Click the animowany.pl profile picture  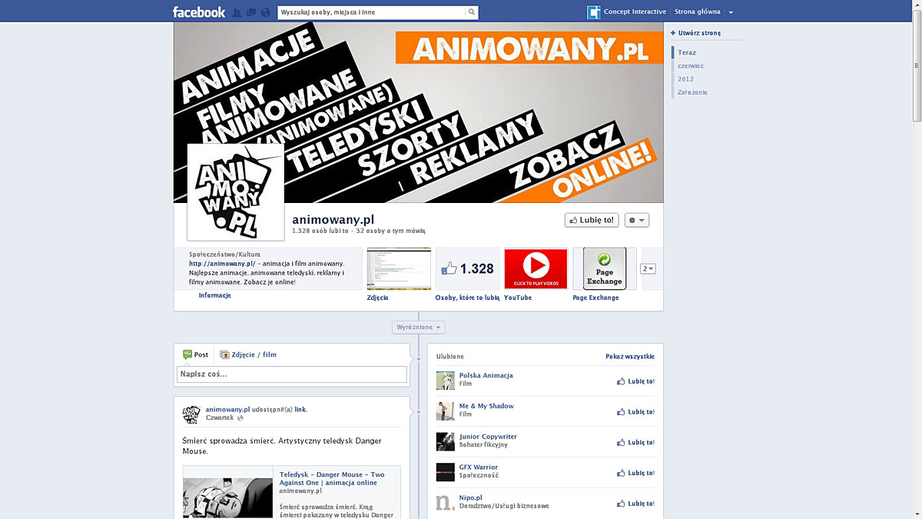[235, 190]
